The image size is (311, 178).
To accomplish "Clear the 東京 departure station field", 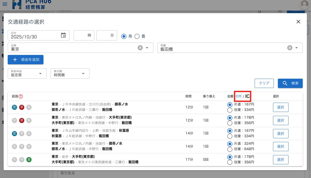I will [140, 48].
